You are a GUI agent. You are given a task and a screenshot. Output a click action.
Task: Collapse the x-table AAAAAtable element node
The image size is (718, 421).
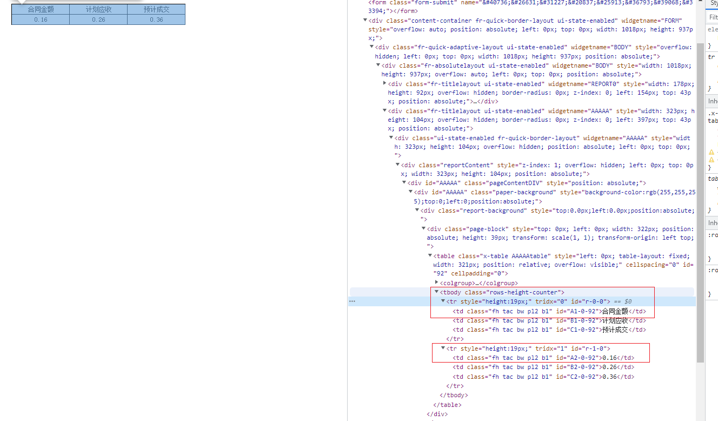[x=430, y=256]
